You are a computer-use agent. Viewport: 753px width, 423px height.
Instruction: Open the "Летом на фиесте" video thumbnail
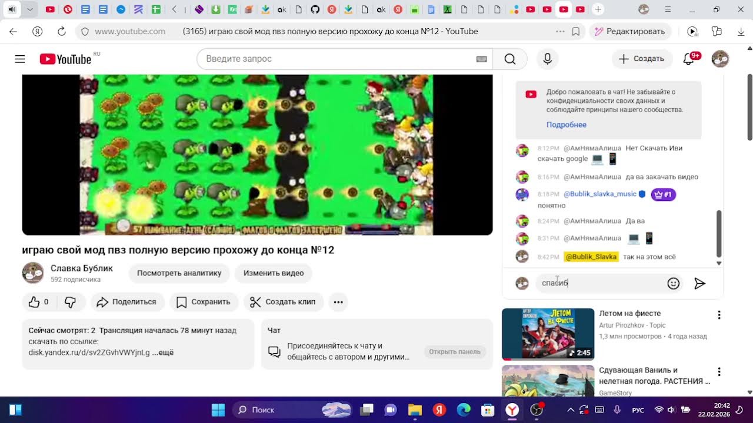click(x=548, y=334)
